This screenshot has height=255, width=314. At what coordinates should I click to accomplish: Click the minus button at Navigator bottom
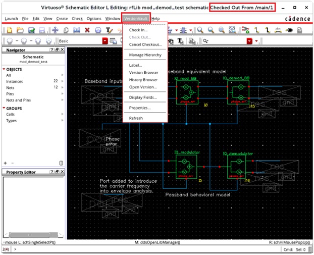13,163
